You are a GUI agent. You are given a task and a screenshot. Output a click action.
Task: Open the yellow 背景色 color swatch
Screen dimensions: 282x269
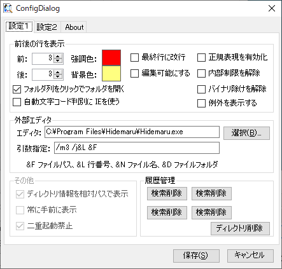point(111,73)
